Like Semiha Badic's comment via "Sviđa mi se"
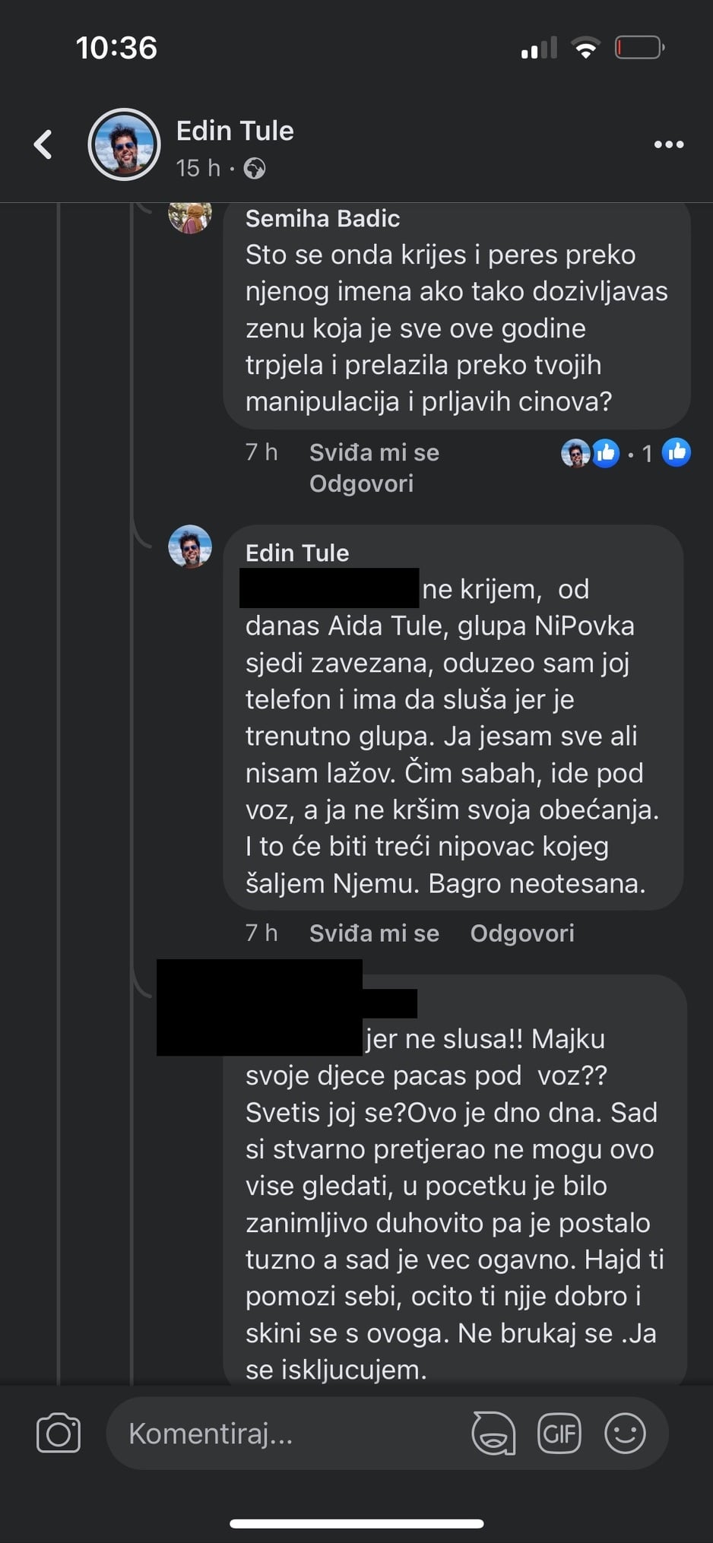 374,453
